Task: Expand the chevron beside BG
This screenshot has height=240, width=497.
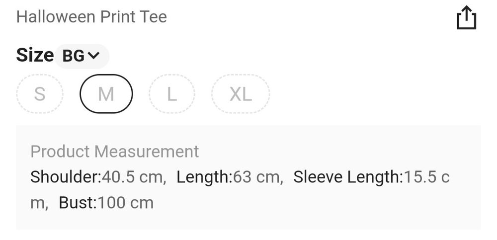Action: coord(93,56)
